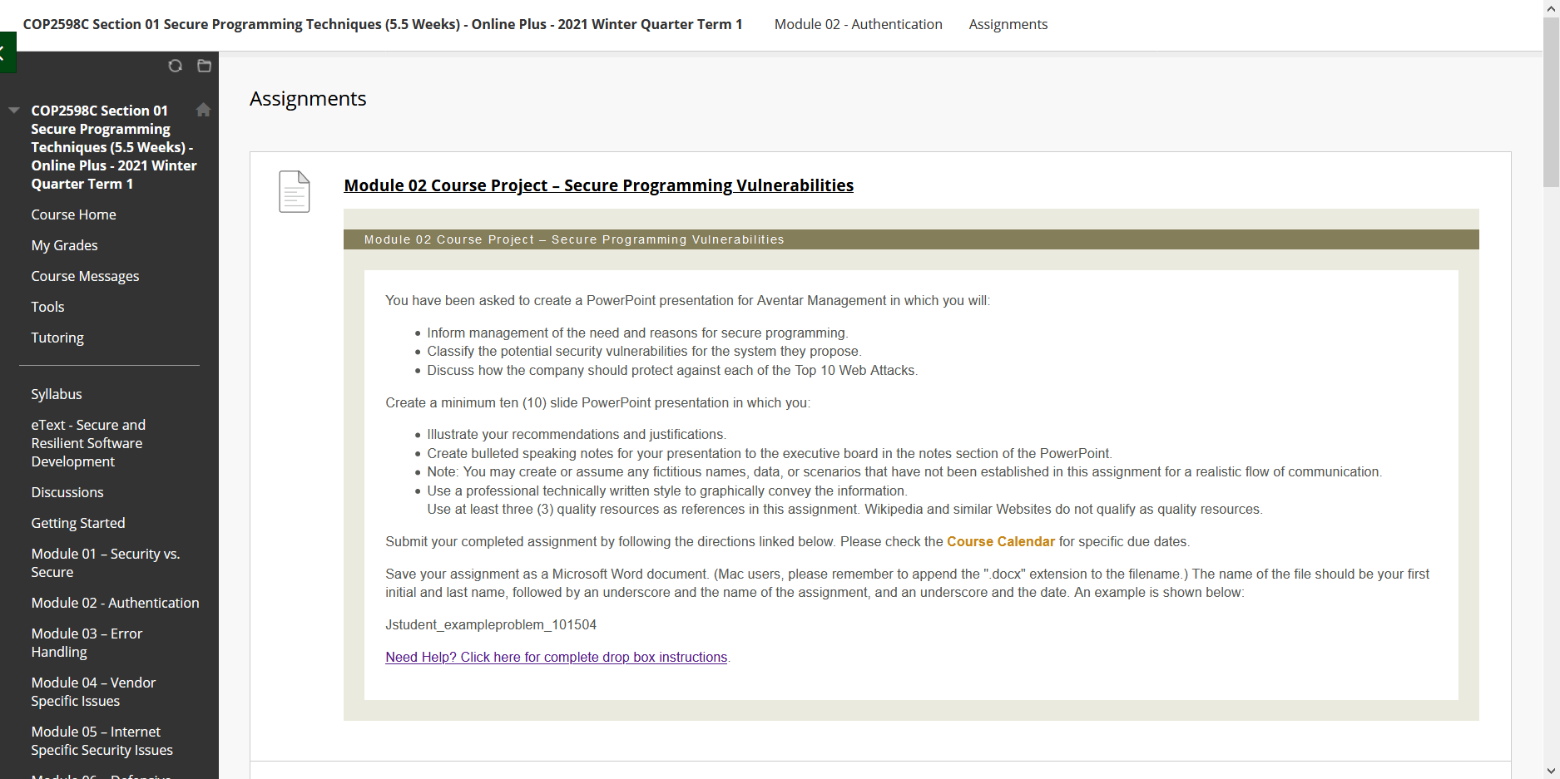
Task: Click the scrollbar down arrow
Action: coord(1552,771)
